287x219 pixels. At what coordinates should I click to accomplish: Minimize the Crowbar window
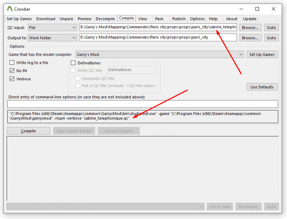(241, 9)
